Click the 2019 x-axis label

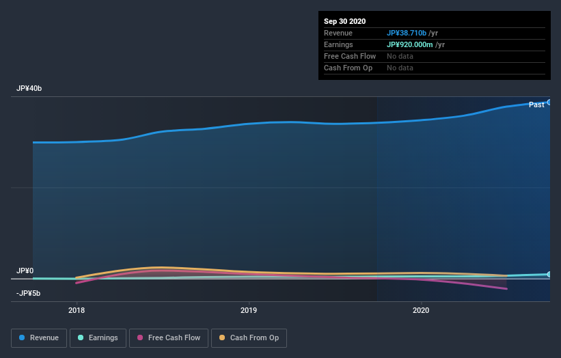249,310
